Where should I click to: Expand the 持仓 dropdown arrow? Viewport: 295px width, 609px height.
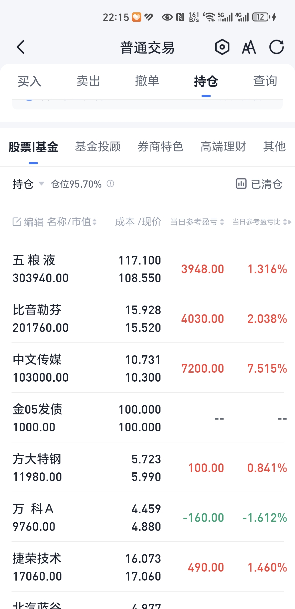tap(41, 184)
